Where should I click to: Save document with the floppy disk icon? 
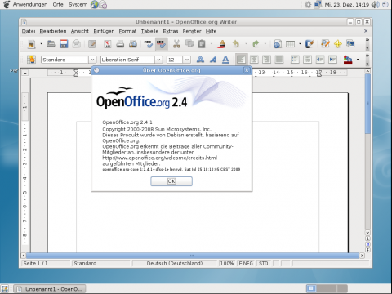click(x=64, y=44)
